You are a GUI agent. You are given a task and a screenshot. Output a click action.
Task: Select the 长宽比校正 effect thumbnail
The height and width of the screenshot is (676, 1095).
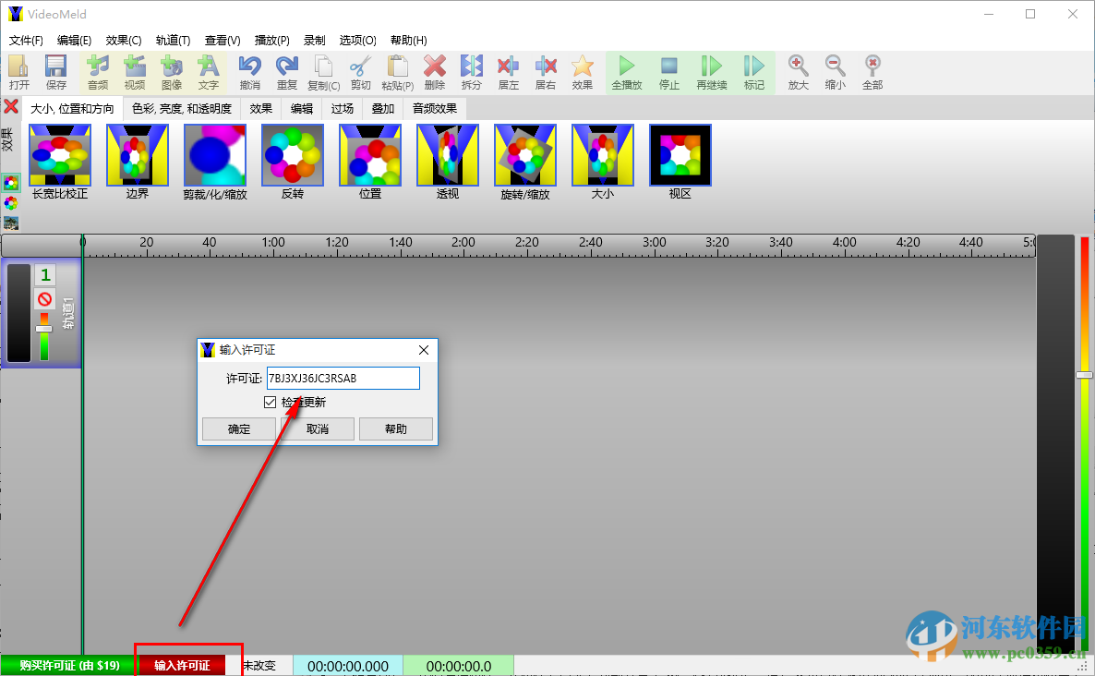coord(60,155)
